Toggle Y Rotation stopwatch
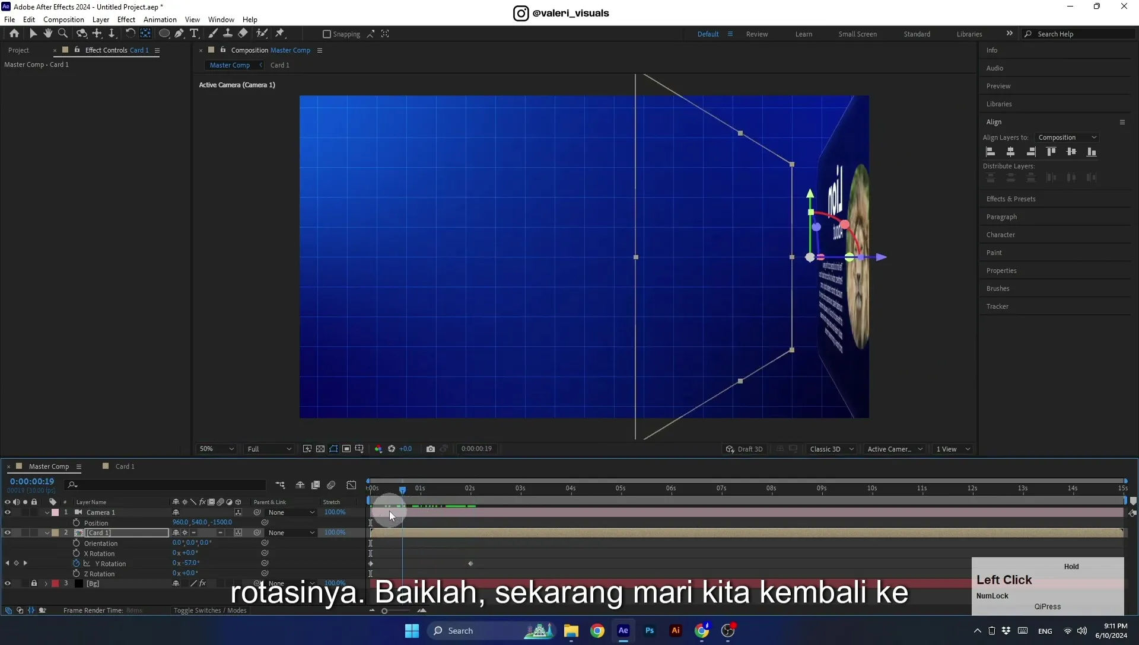The image size is (1139, 645). click(76, 564)
